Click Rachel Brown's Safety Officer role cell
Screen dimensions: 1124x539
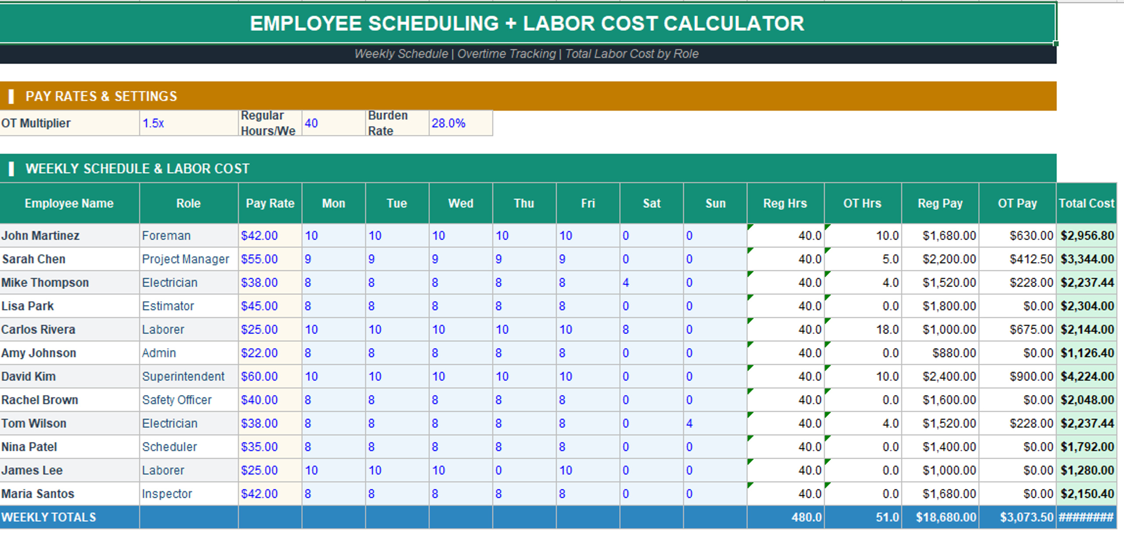click(x=189, y=400)
